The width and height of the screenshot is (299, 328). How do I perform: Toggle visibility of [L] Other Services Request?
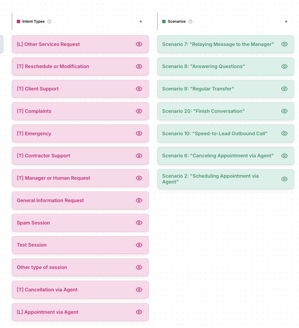pos(139,44)
